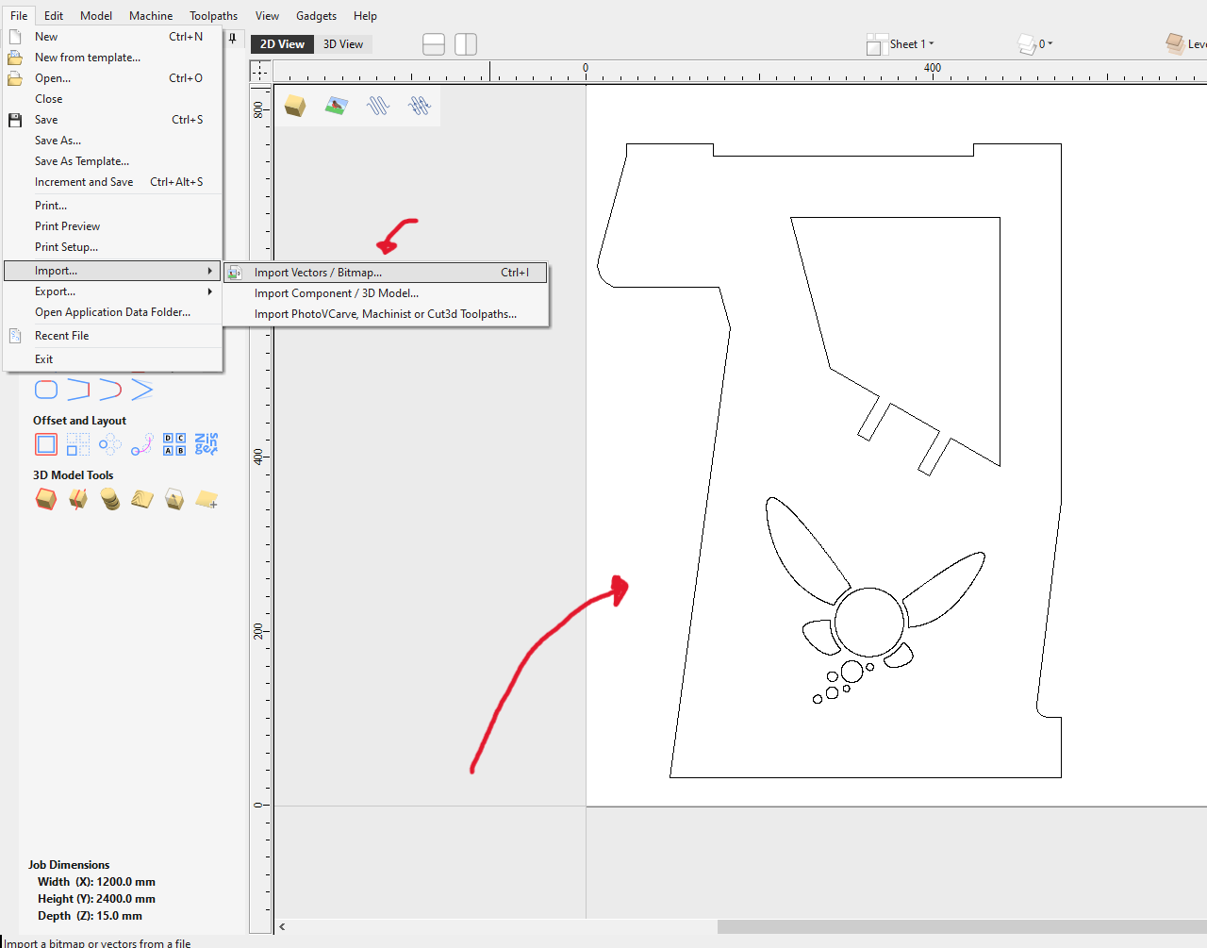Image resolution: width=1207 pixels, height=948 pixels.
Task: Click the Depth (Z): 15.0 mm text
Action: 90,916
